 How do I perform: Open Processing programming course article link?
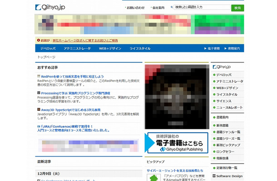pos(76,93)
